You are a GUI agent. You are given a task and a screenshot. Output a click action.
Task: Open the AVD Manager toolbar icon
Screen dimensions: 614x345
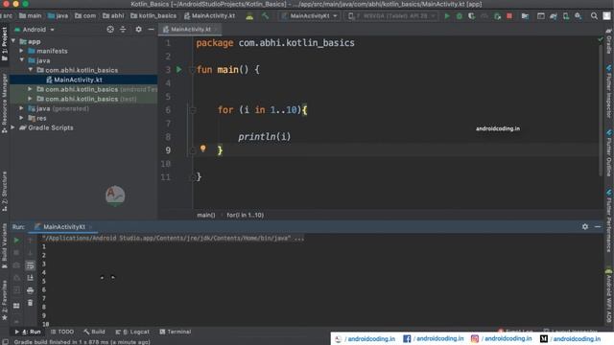[x=565, y=16]
